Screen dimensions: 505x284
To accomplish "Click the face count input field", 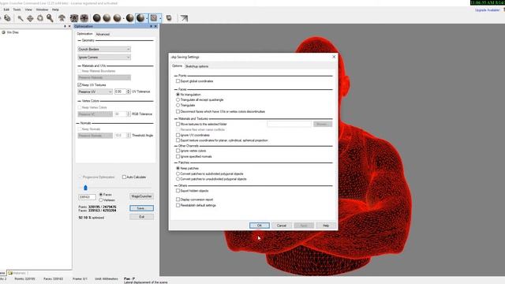I will (87, 196).
